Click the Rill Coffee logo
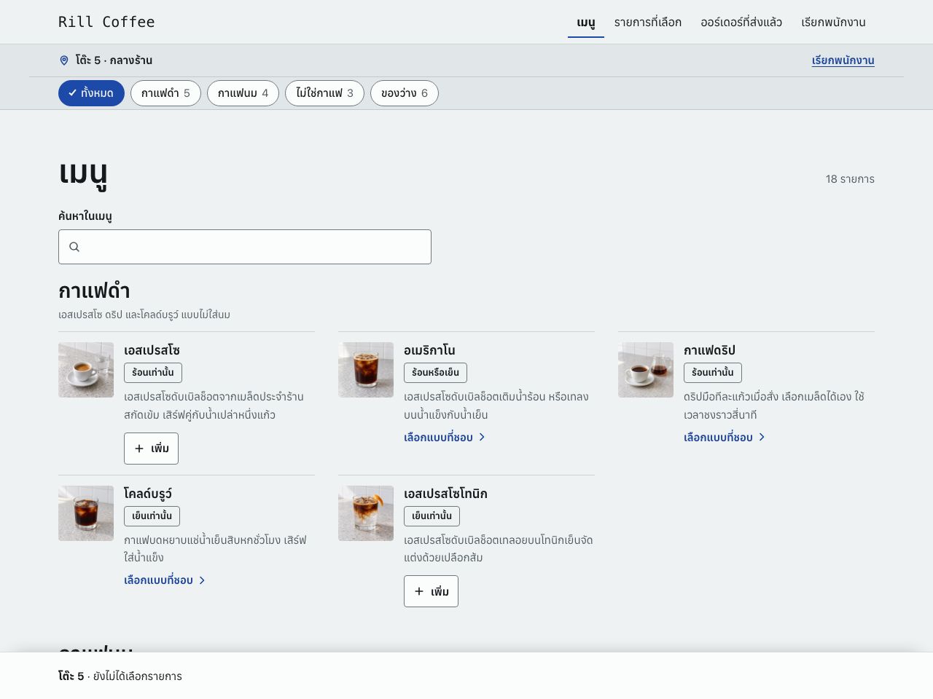Image resolution: width=933 pixels, height=699 pixels. pos(106,22)
